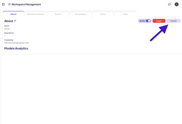The width and height of the screenshot is (182, 124).
Task: Switch to the Members / Groups tab
Action: (36, 14)
